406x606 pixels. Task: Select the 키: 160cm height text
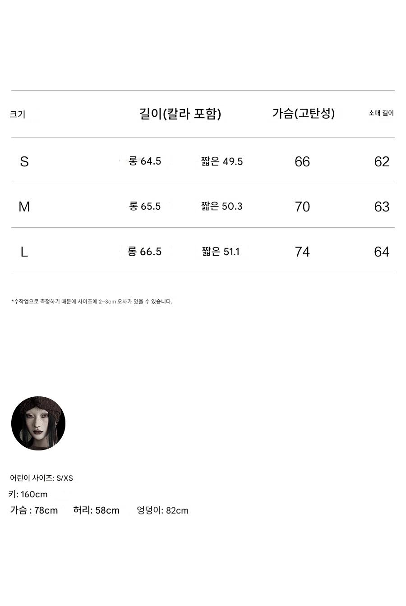point(28,494)
